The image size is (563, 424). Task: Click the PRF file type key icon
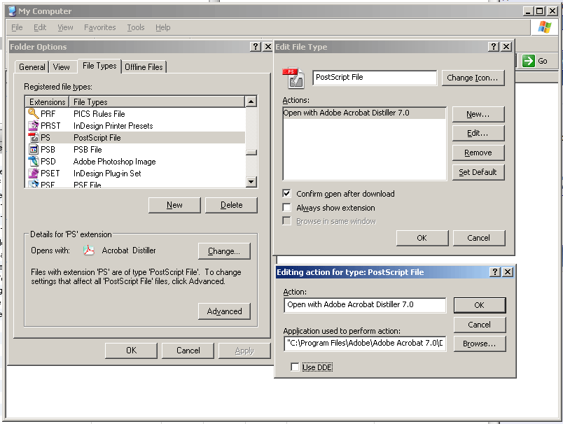click(x=34, y=114)
